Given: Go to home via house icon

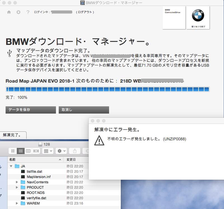Looking at the screenshot, I should (x=9, y=12).
